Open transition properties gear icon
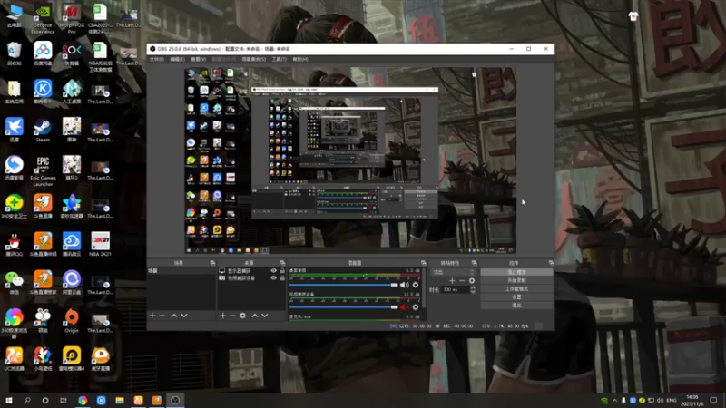Screen dimensions: 726x408 tap(472, 280)
